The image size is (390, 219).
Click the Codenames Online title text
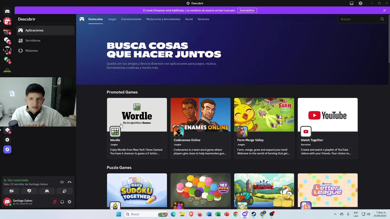pyautogui.click(x=187, y=140)
